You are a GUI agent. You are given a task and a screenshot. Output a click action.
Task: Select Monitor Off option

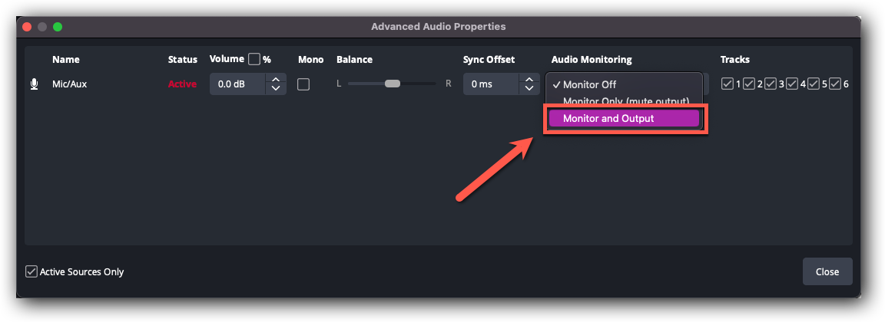coord(589,84)
